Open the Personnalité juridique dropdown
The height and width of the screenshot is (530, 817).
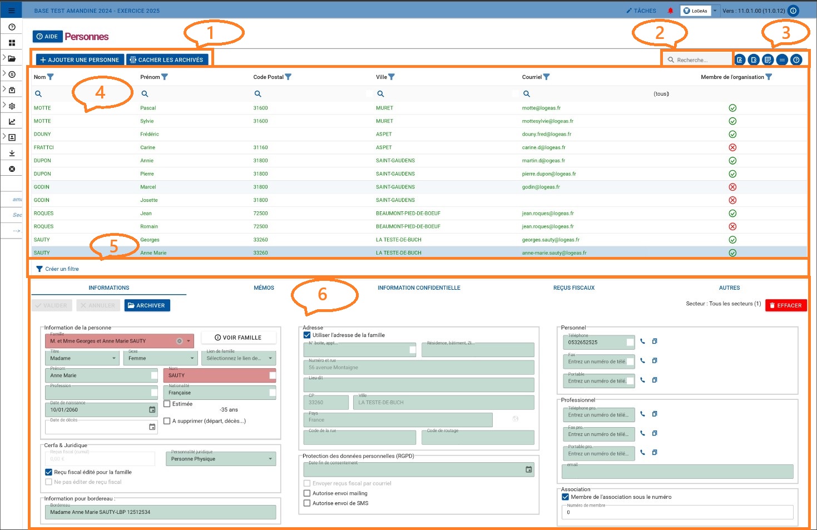tap(220, 459)
